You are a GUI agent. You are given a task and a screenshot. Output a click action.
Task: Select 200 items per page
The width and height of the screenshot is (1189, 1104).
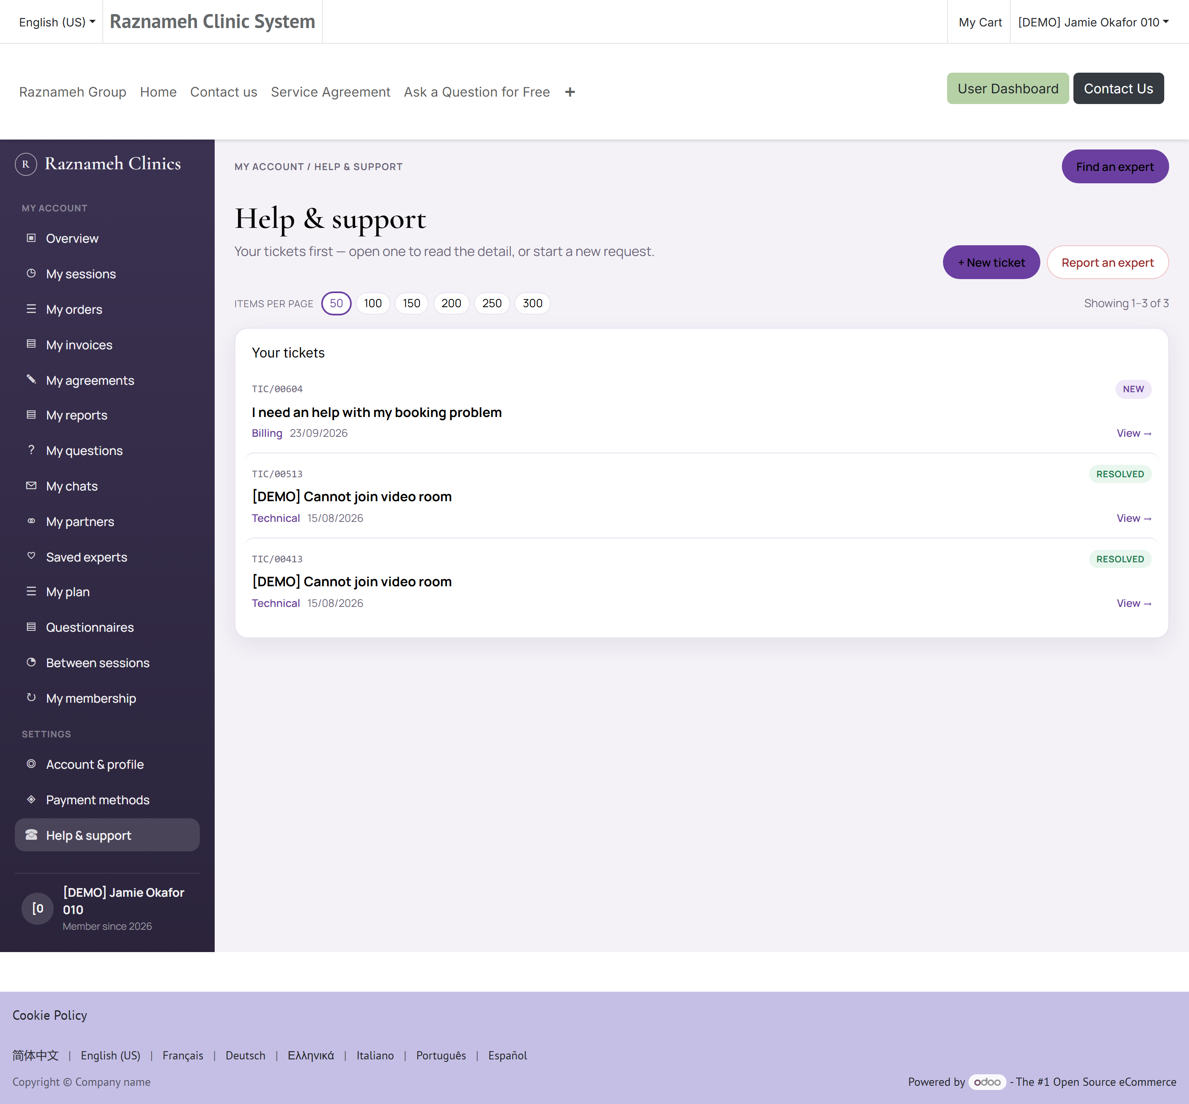tap(451, 303)
